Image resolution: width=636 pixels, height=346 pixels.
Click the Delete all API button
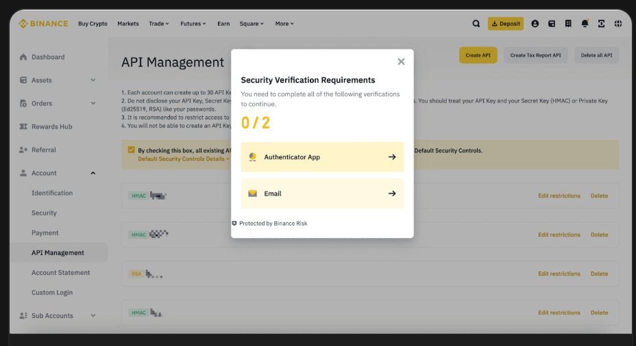coord(596,55)
